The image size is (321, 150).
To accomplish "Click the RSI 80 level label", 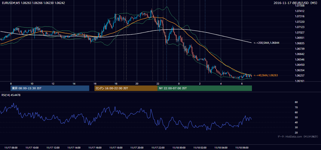I will [x=296, y=102].
